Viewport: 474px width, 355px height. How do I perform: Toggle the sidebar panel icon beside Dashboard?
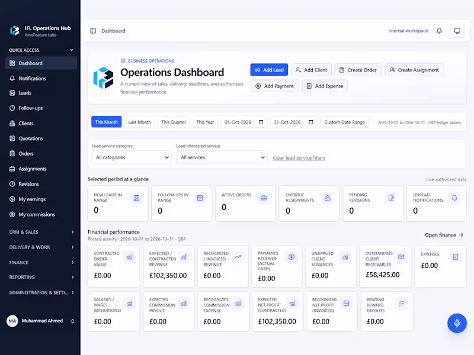coord(93,31)
